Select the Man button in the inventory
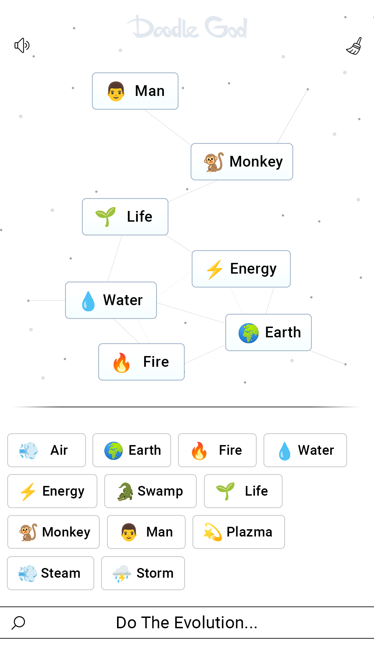Screen dimensions: 374x665 (x=146, y=532)
